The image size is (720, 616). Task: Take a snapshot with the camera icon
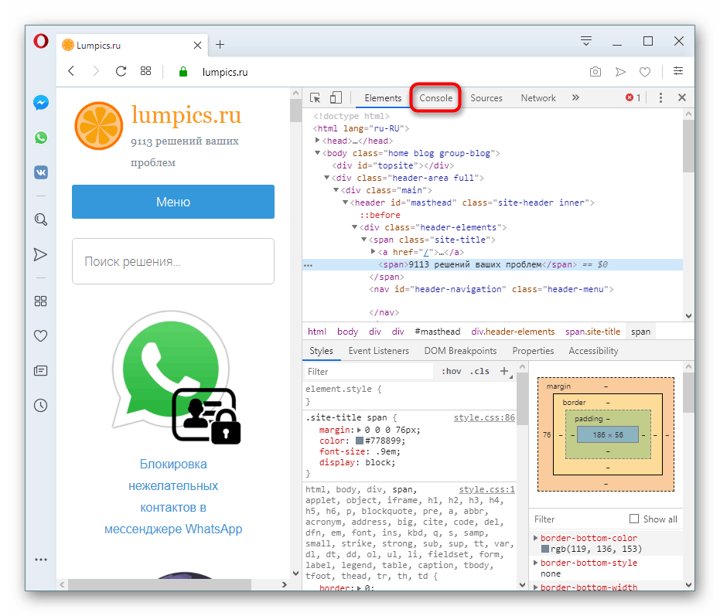click(x=595, y=72)
